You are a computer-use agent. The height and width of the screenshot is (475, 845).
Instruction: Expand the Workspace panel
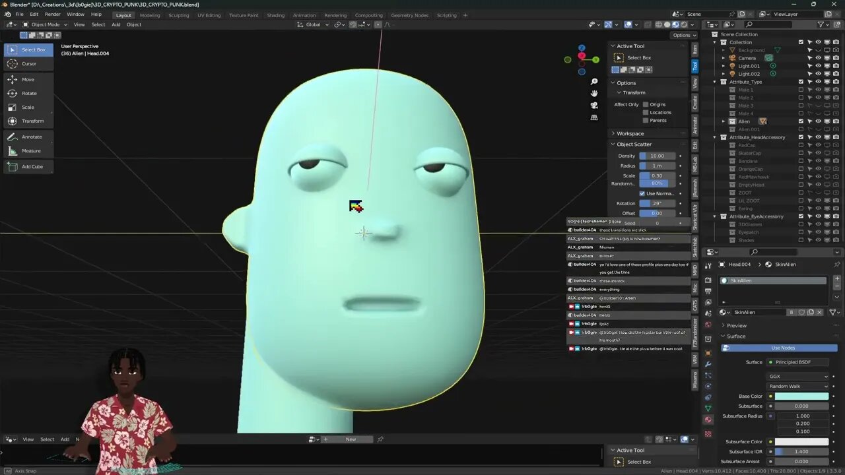coord(630,133)
